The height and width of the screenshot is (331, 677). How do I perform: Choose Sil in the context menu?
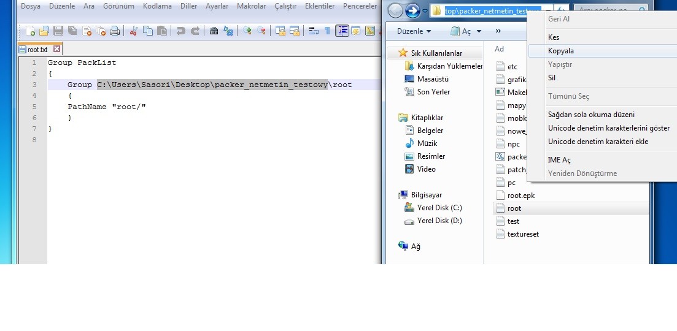click(602, 78)
